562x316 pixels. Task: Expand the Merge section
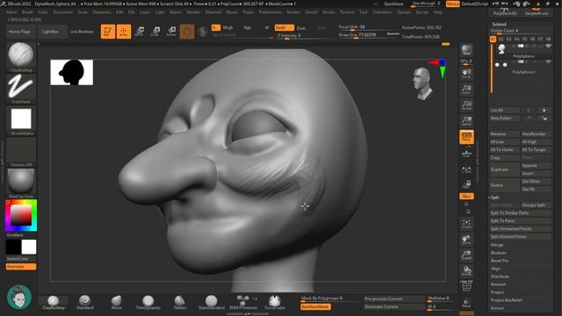pos(497,245)
